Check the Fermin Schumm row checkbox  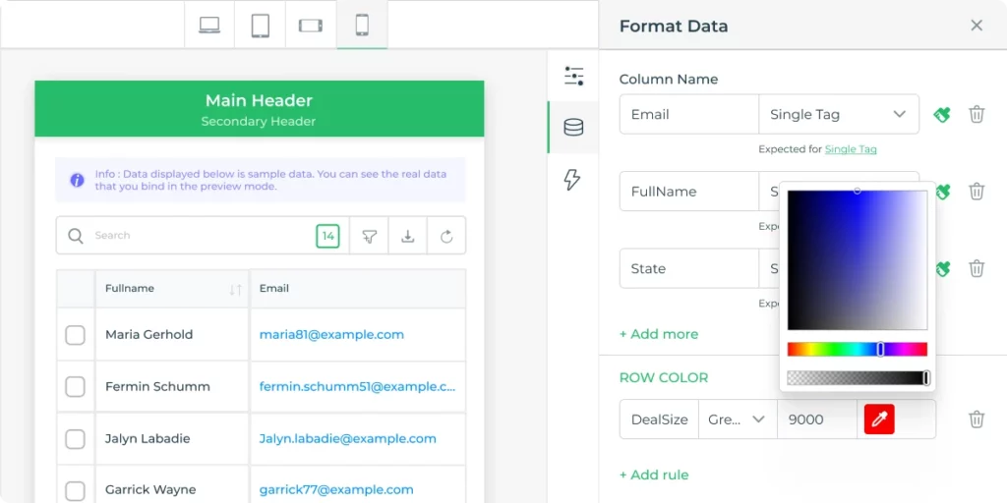[x=75, y=387]
